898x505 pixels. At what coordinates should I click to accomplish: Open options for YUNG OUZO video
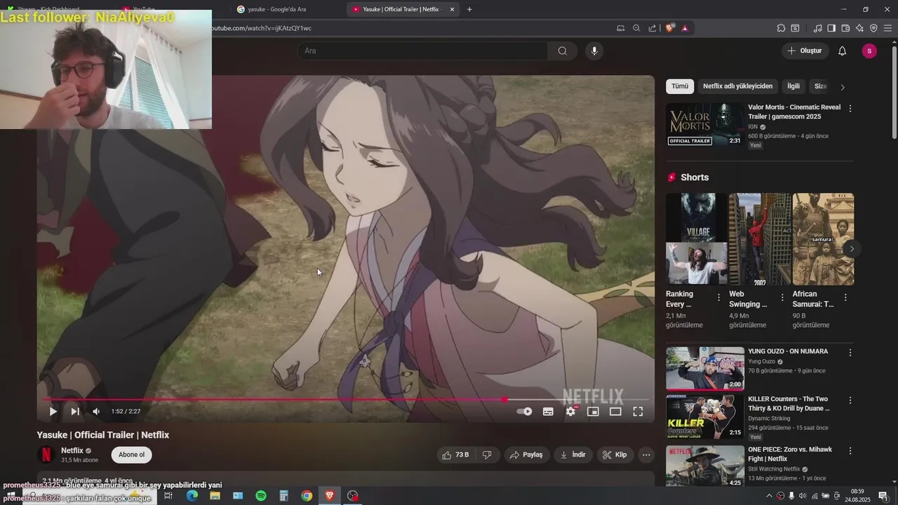[x=850, y=353]
